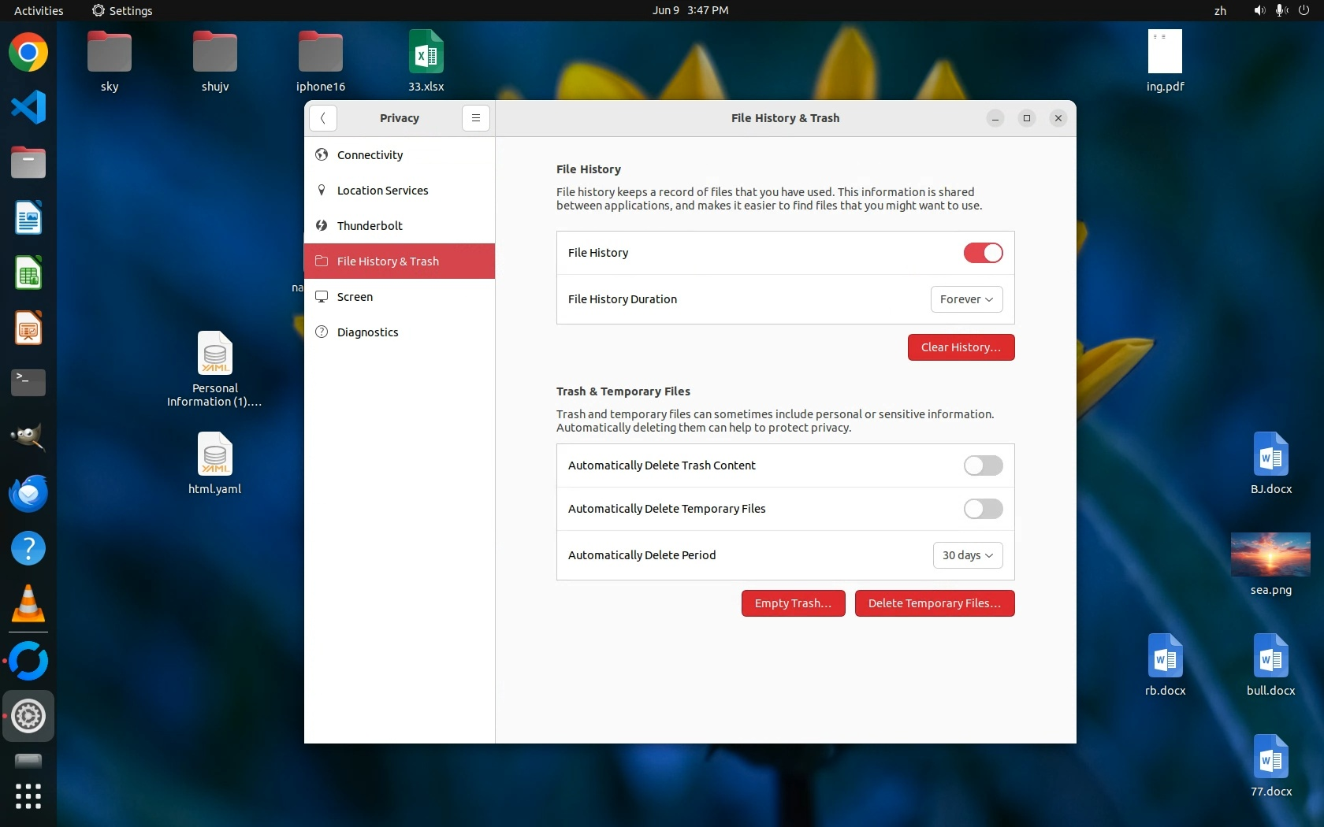Open the Automatically Delete Period dropdown

coord(967,555)
